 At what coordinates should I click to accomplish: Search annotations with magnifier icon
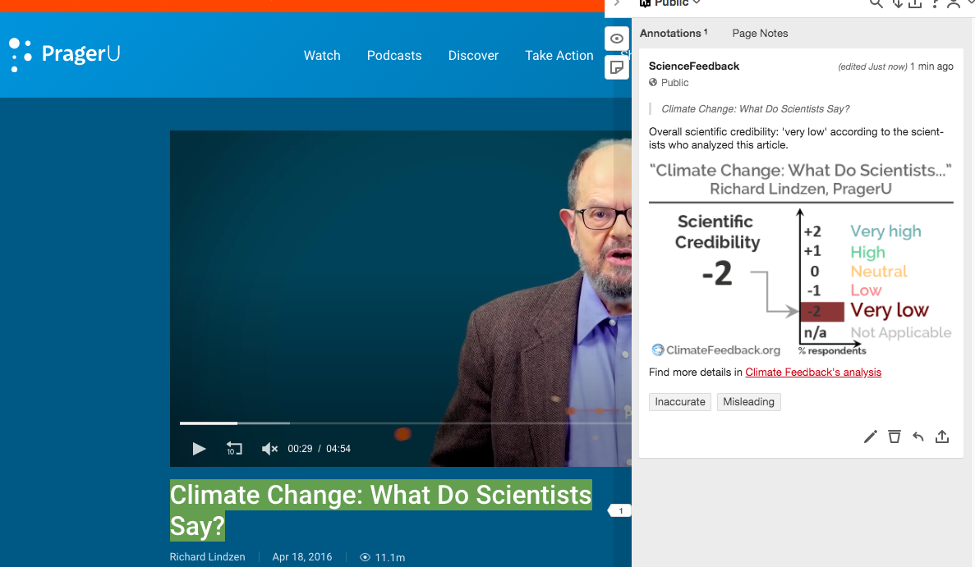coord(876,4)
